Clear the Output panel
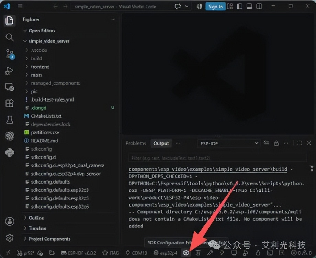Screen dimensions: 316x258 (266, 143)
